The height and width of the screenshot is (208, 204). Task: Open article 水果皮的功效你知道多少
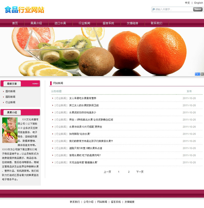pos(83,113)
